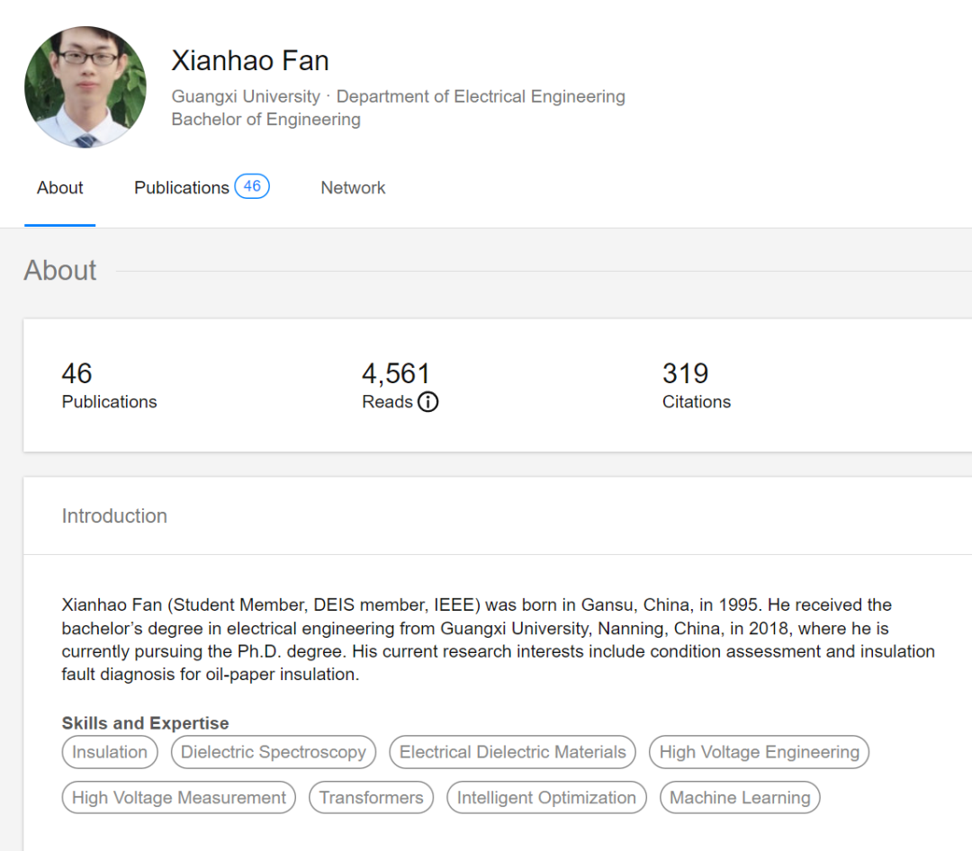Select the Insulation skill tag

click(110, 752)
